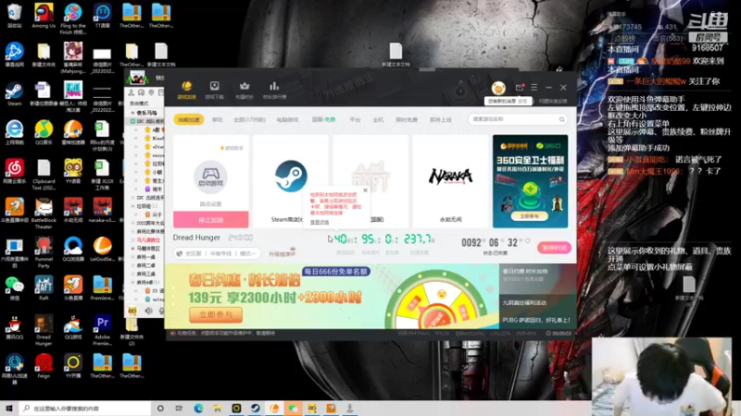
Task: Click the taskbar search box
Action: click(x=85, y=408)
